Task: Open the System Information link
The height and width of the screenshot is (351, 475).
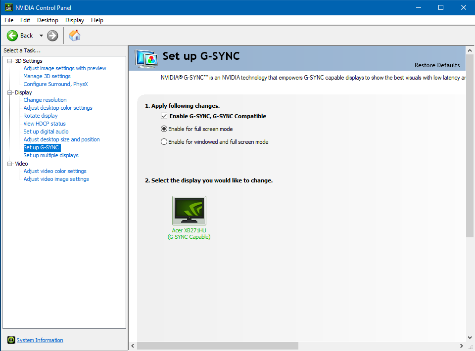Action: coord(40,340)
